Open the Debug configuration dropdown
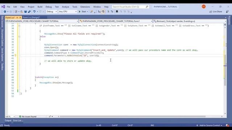This screenshot has width=232, height=130. (51, 12)
